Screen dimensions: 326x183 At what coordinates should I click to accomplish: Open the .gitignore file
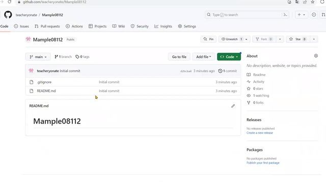click(44, 82)
